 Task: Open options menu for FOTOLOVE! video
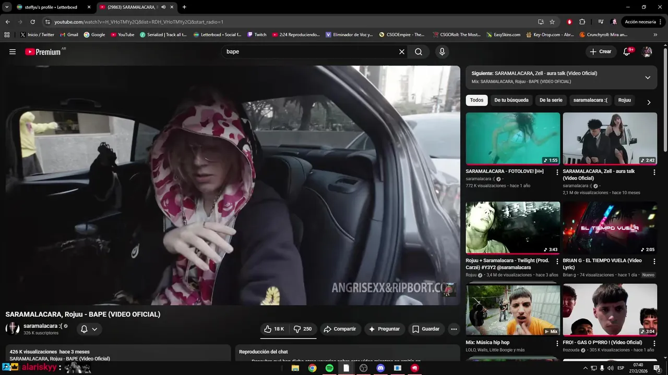click(x=557, y=172)
